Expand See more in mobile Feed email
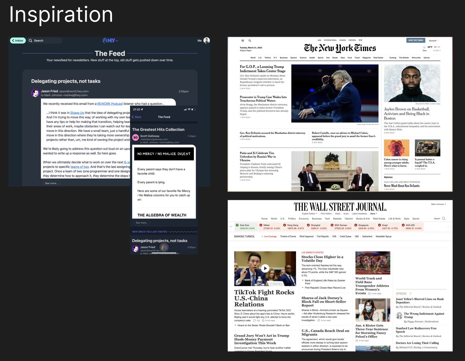The height and width of the screenshot is (361, 465). (142, 223)
